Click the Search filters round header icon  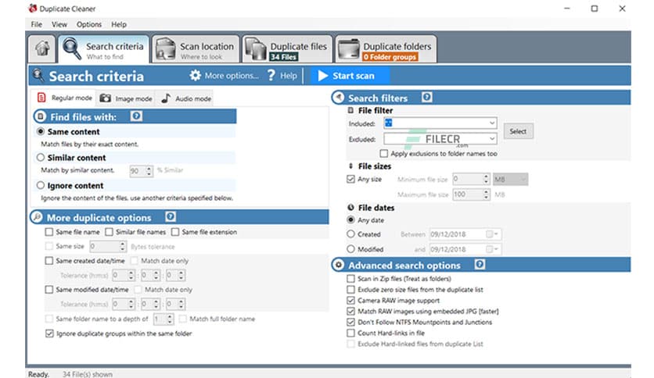point(338,98)
